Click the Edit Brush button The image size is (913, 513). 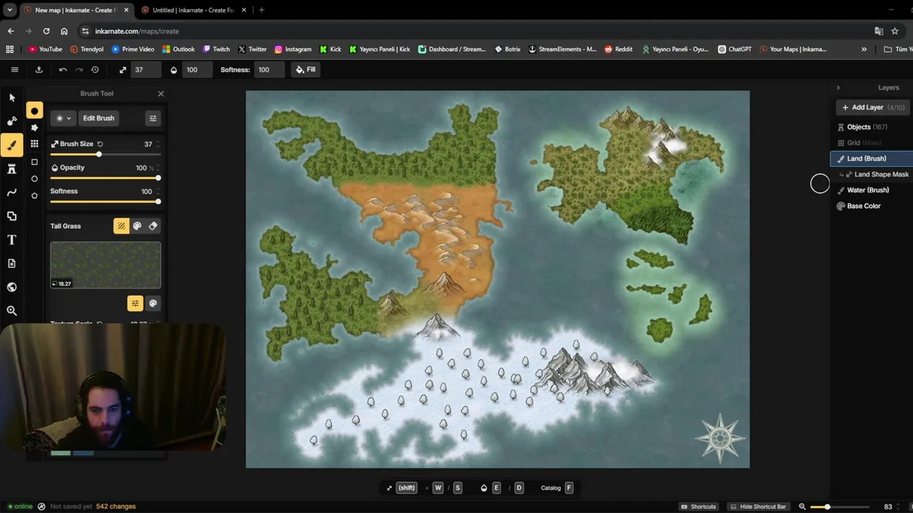98,118
